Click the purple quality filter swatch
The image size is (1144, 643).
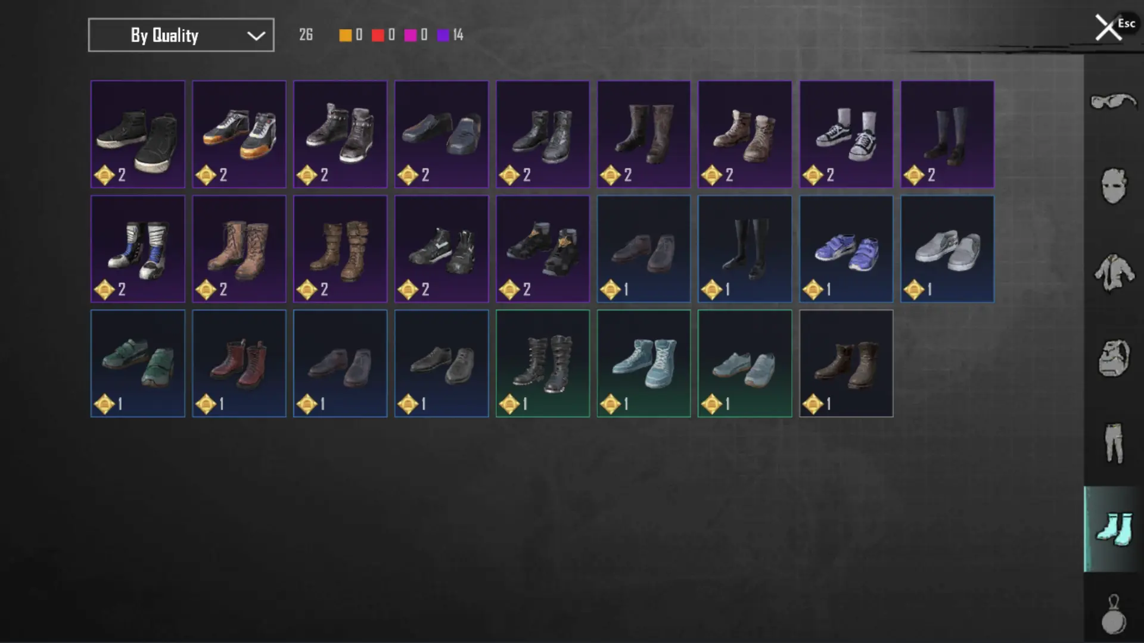(x=443, y=35)
